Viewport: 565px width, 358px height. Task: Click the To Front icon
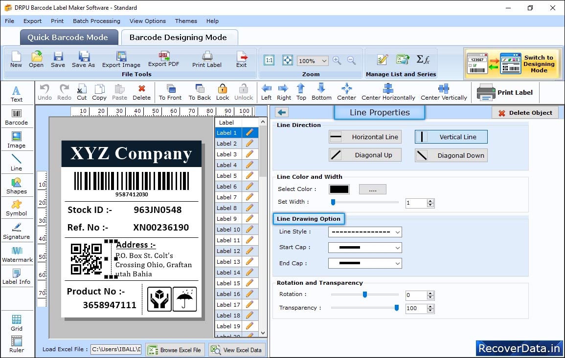click(170, 92)
